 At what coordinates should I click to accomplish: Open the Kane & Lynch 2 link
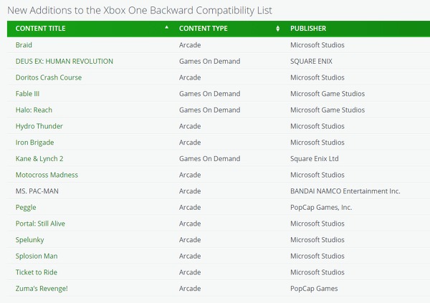(x=39, y=159)
